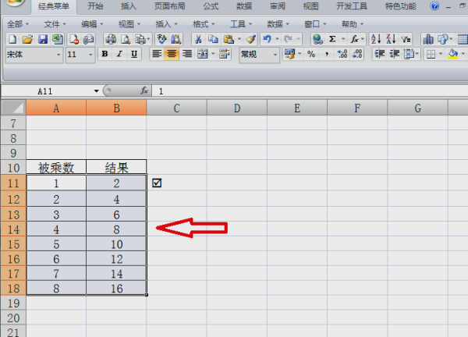Undo the last action

tap(267, 39)
